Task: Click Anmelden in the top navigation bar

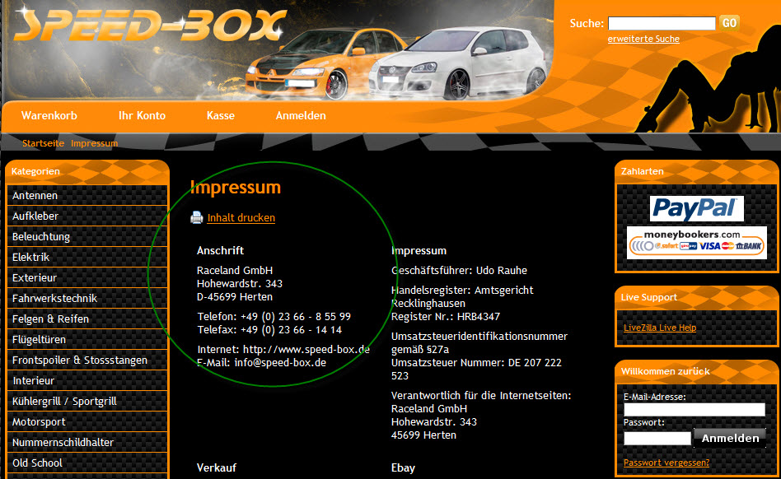Action: click(x=301, y=116)
